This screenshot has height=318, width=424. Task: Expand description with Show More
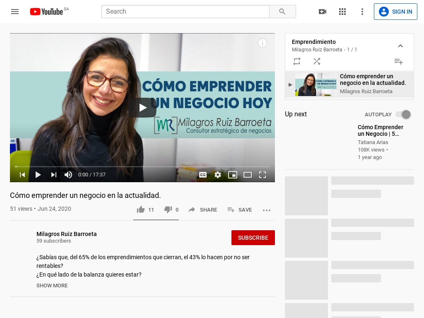52,286
